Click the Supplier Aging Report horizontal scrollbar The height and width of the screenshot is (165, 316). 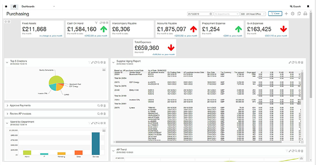pyautogui.click(x=198, y=142)
